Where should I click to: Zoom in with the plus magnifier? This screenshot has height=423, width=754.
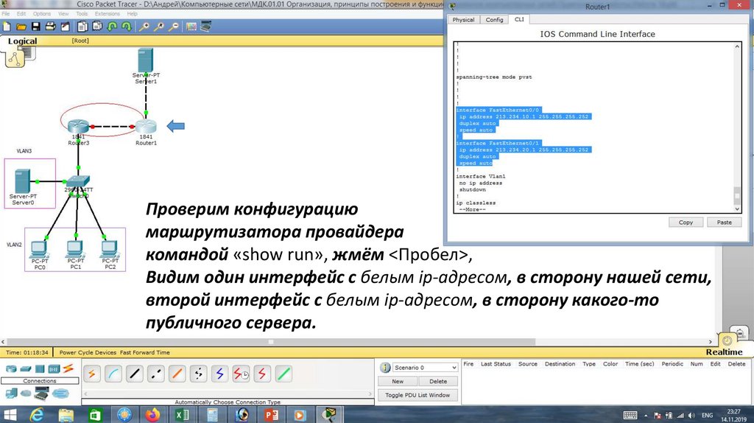pyautogui.click(x=144, y=27)
